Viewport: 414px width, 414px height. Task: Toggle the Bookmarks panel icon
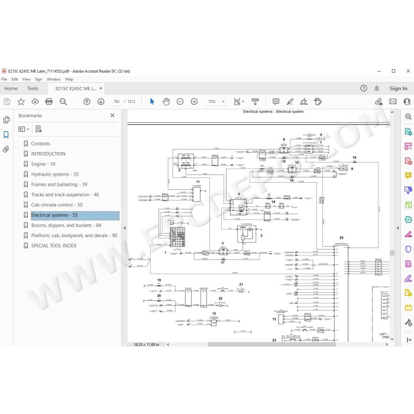6,135
